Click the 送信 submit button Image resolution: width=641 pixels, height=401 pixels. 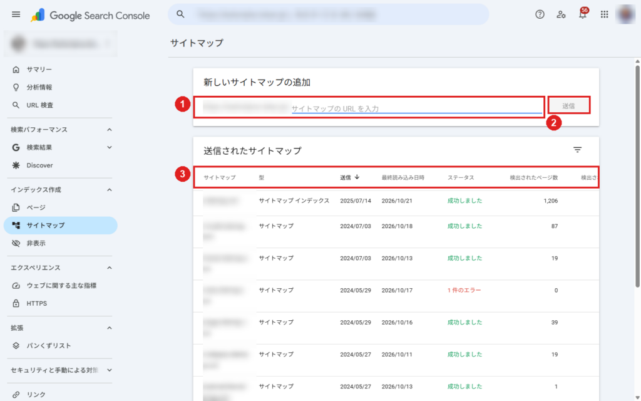pos(568,105)
